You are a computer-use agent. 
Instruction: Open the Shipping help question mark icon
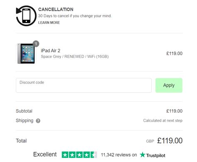click(x=38, y=121)
